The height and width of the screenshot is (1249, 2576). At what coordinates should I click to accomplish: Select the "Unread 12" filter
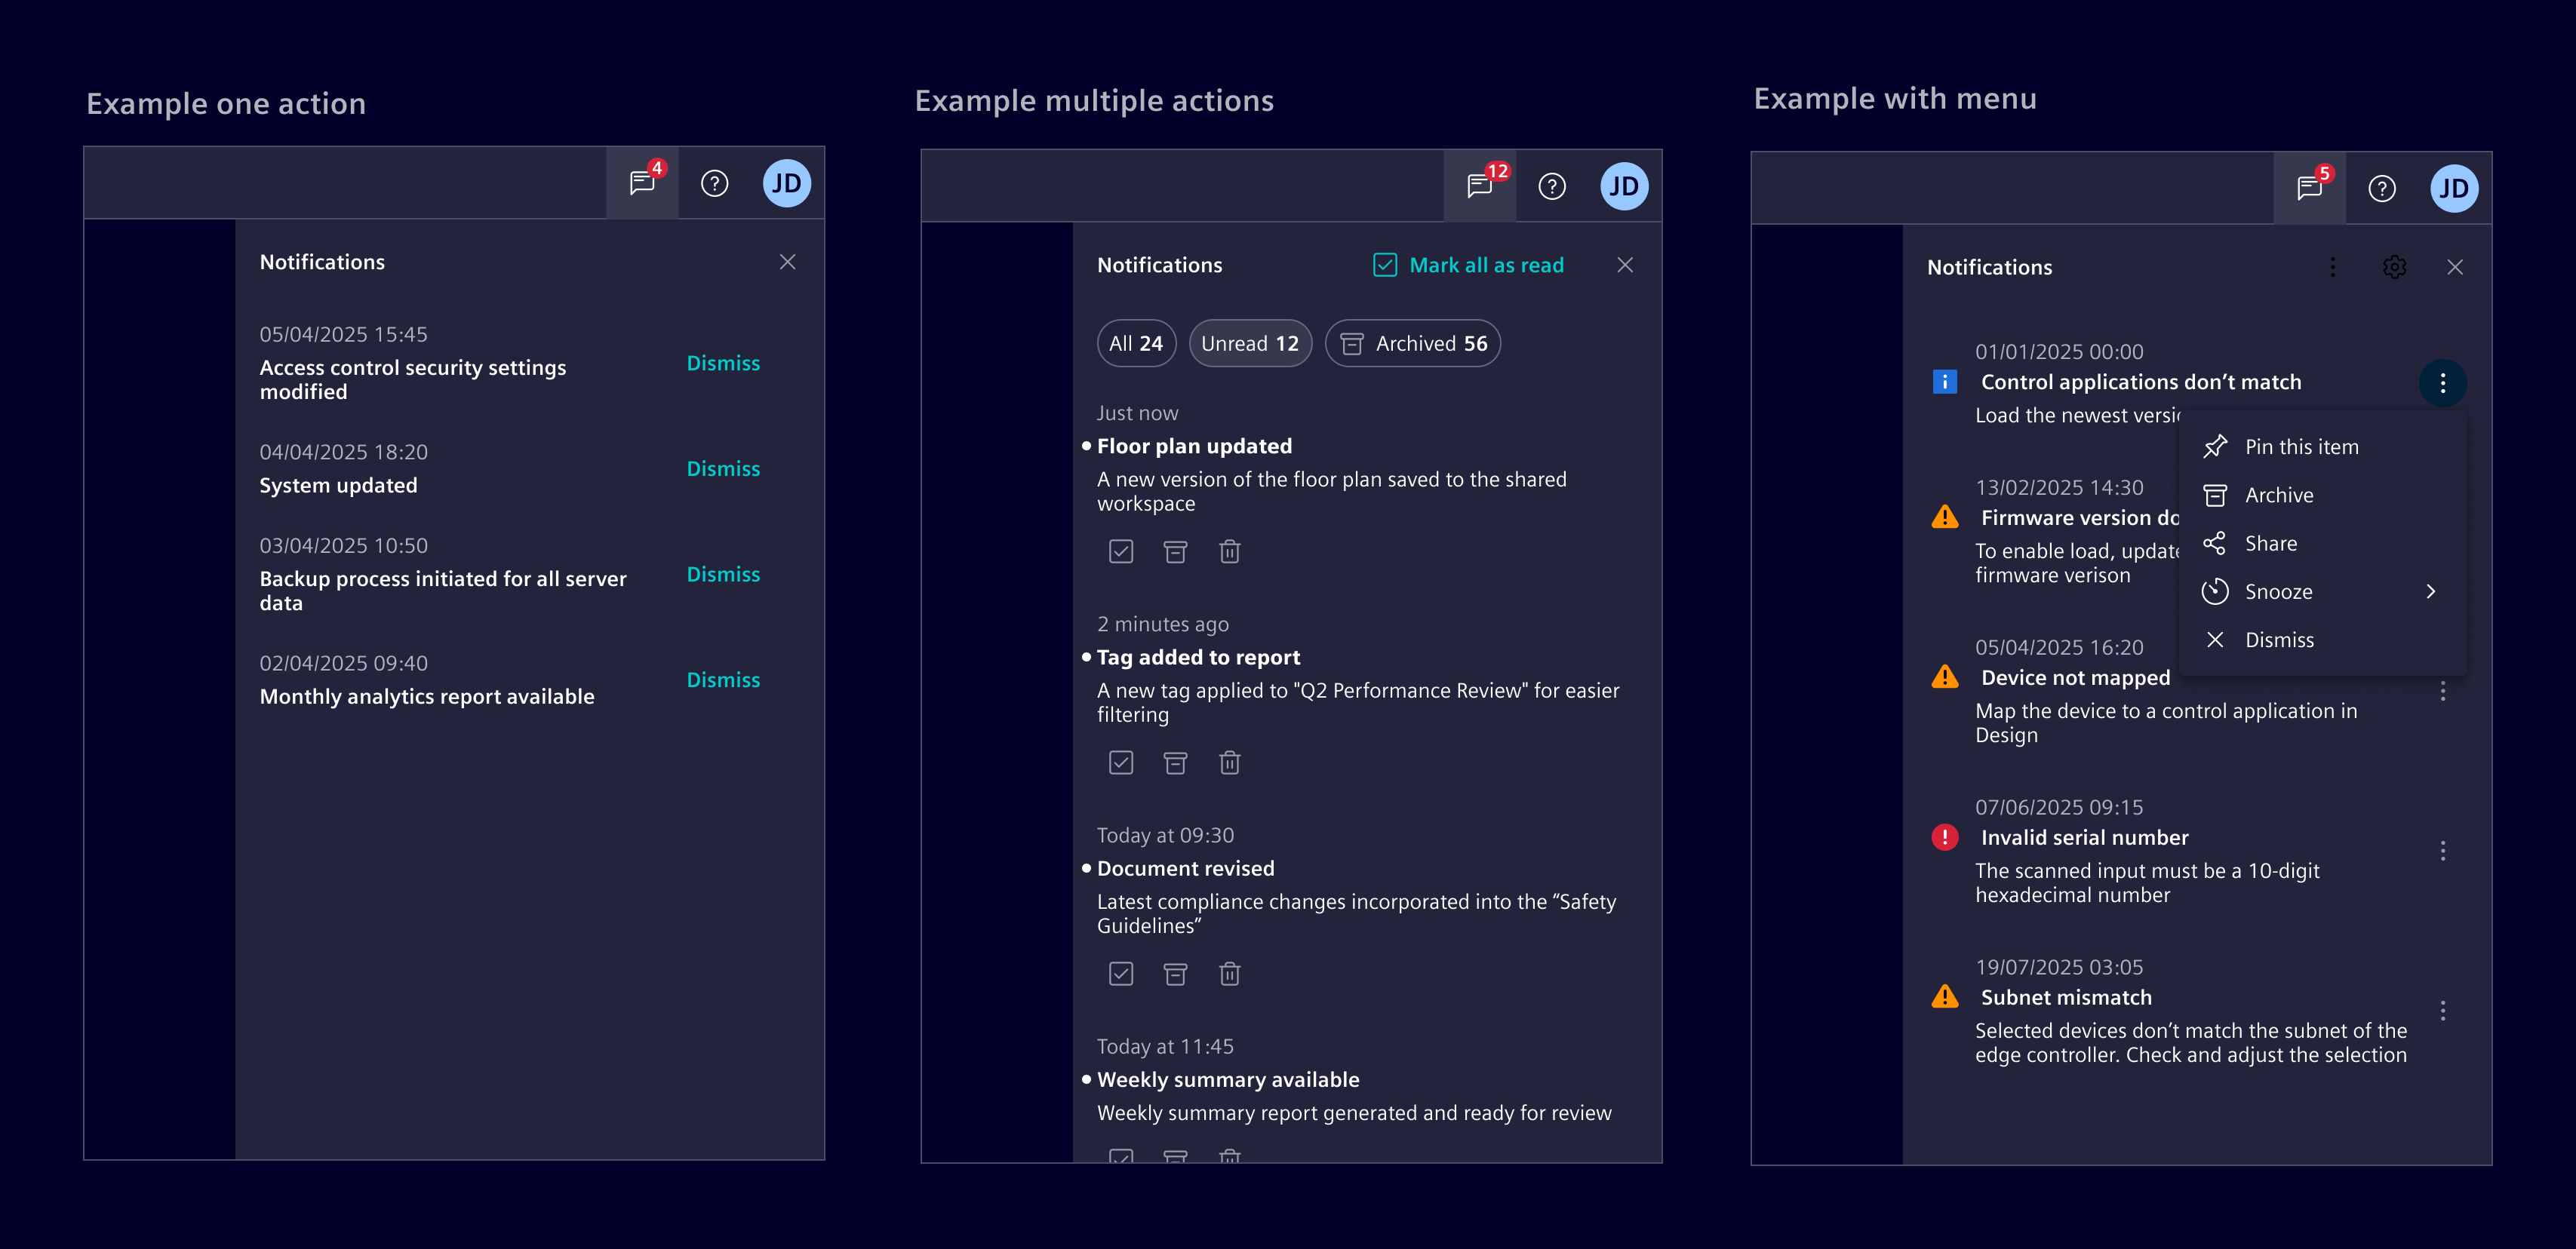click(x=1250, y=342)
